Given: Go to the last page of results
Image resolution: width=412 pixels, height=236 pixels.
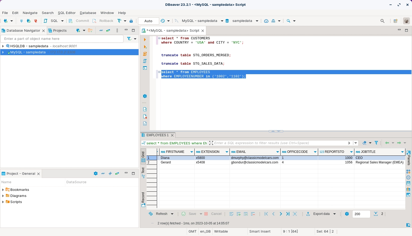Looking at the screenshot, I should pyautogui.click(x=288, y=214).
